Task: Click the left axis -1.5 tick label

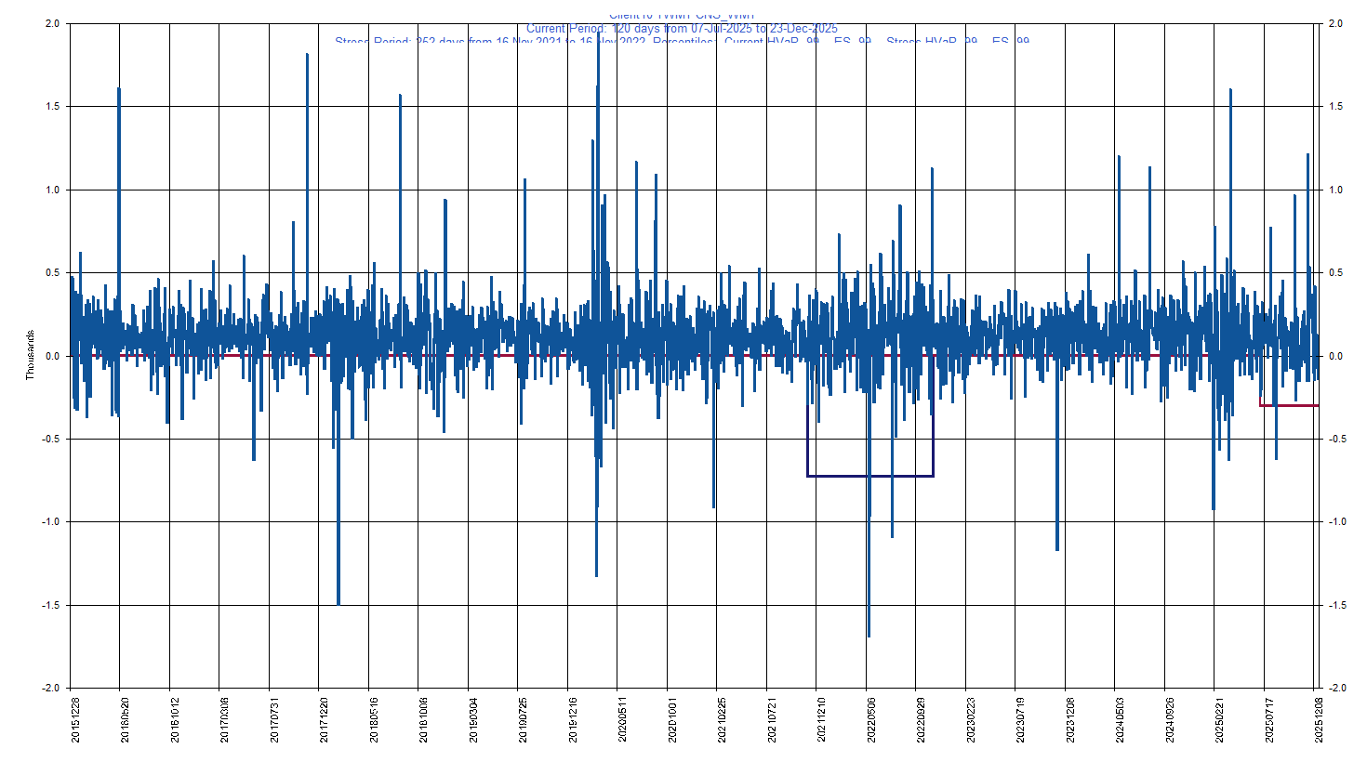Action: click(50, 605)
